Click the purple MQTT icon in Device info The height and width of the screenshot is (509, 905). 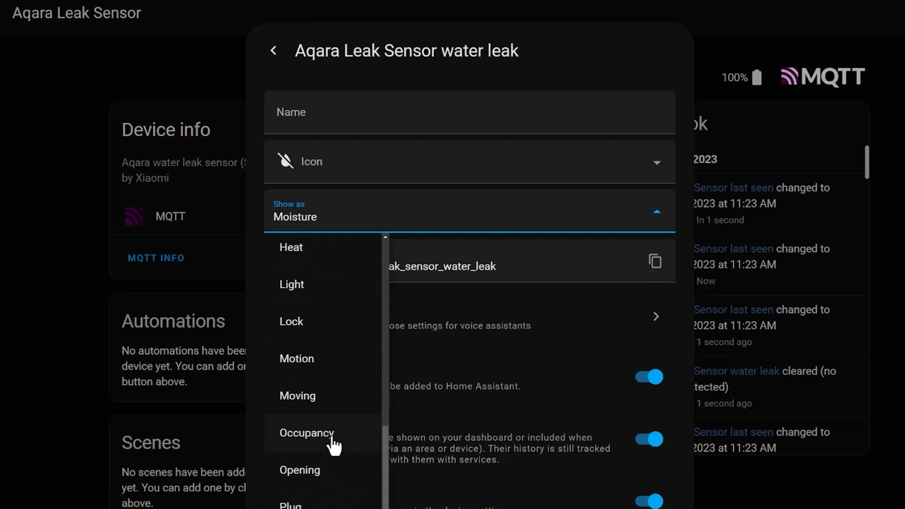pyautogui.click(x=134, y=216)
